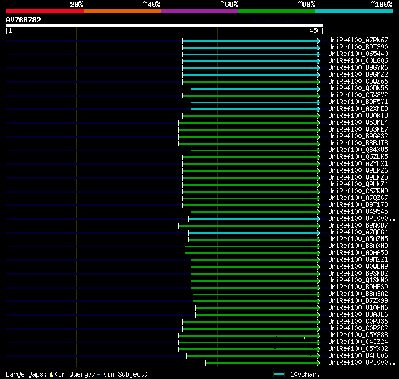399x379 pixels.
Task: Click the green arrowhead on the B4FQ06 row
Action: 319,356
